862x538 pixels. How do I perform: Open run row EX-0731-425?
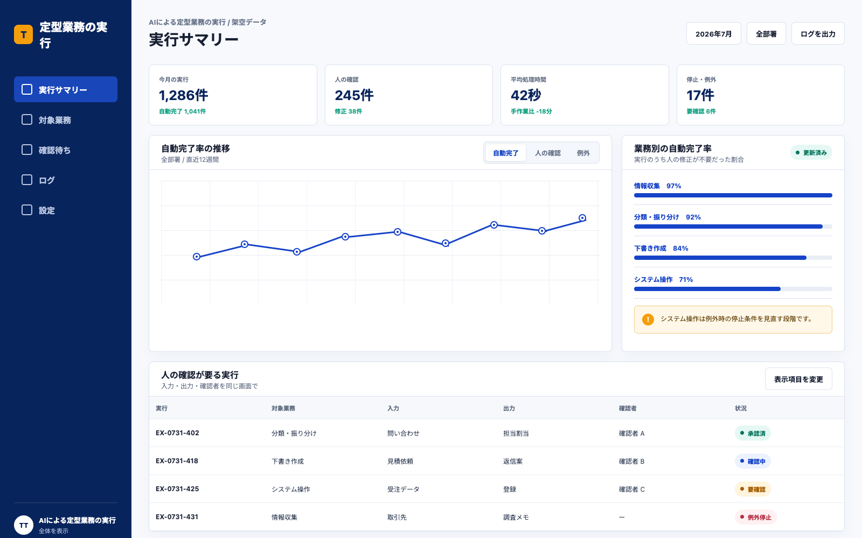pyautogui.click(x=497, y=489)
